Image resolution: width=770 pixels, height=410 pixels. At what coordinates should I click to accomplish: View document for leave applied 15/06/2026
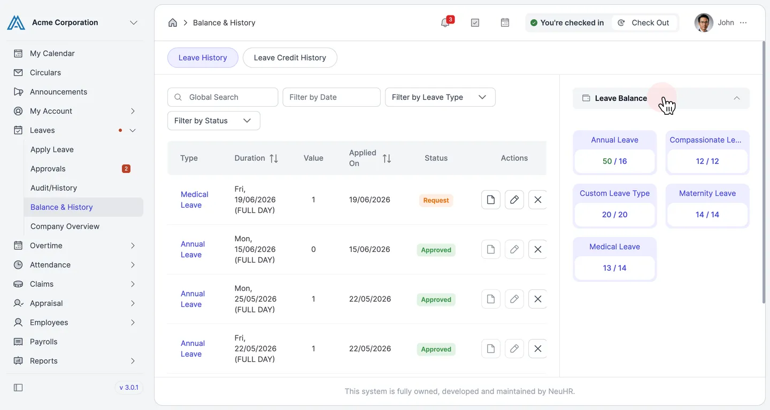pyautogui.click(x=491, y=249)
